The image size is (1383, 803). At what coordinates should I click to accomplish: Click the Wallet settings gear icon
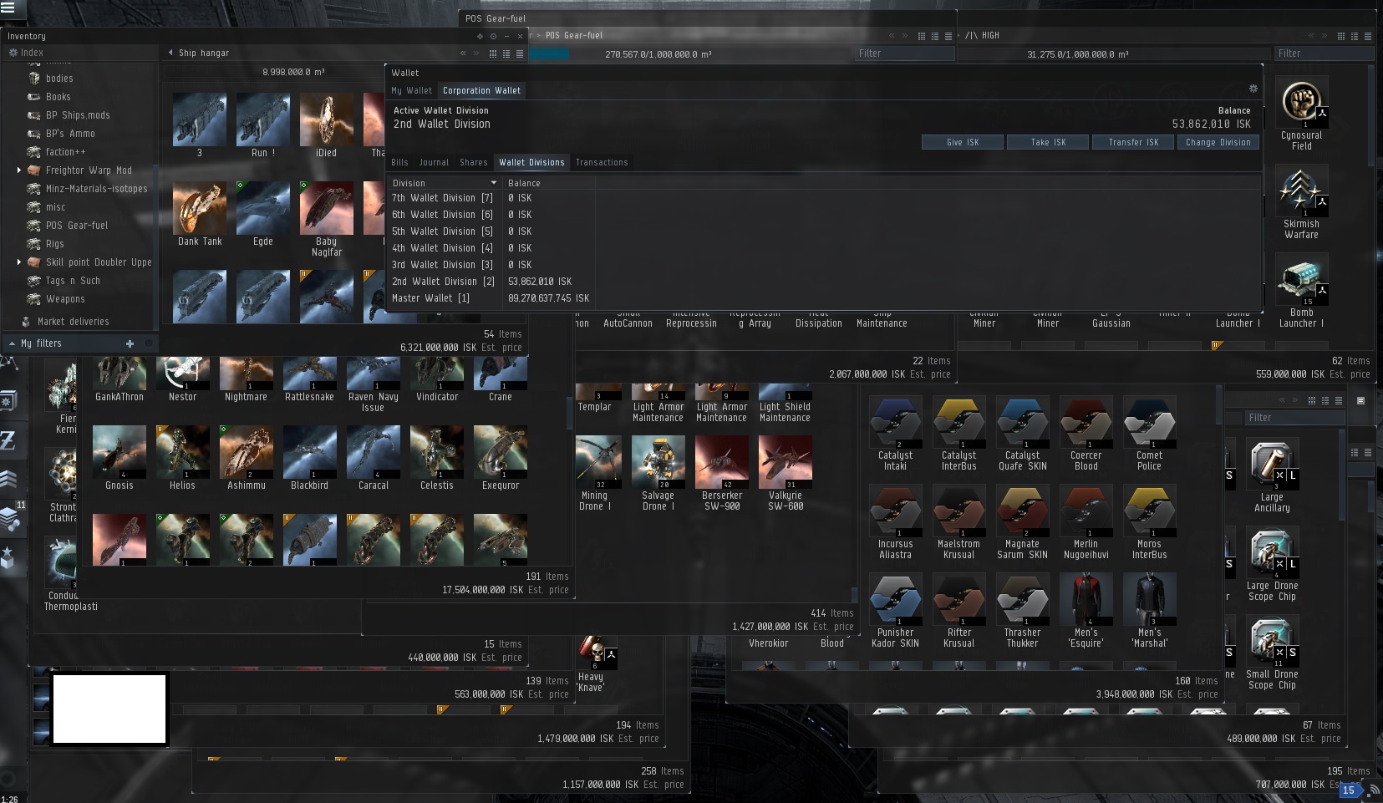pyautogui.click(x=1253, y=89)
